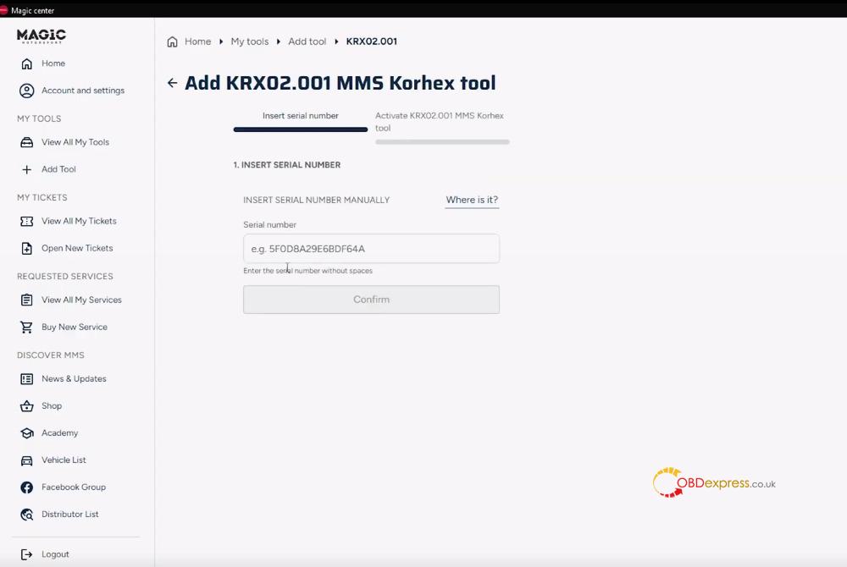Screen dimensions: 847x567
Task: Click the Facebook Group logo icon
Action: 26,487
